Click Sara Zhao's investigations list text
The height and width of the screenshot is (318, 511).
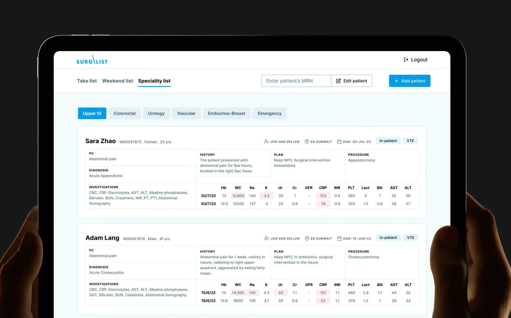138,198
